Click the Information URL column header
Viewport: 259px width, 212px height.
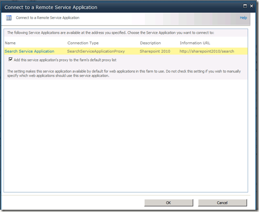[x=195, y=43]
